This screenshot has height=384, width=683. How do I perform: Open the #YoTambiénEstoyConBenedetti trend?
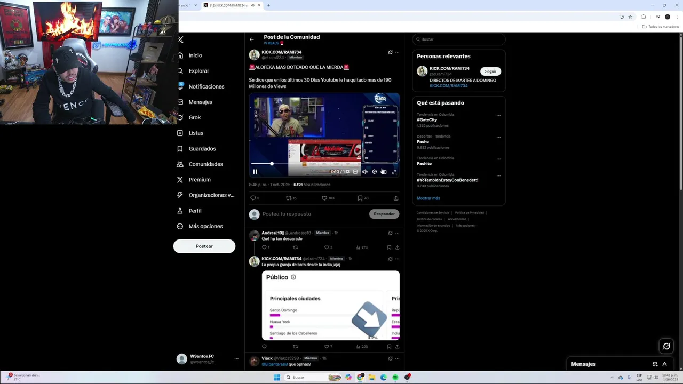point(447,180)
